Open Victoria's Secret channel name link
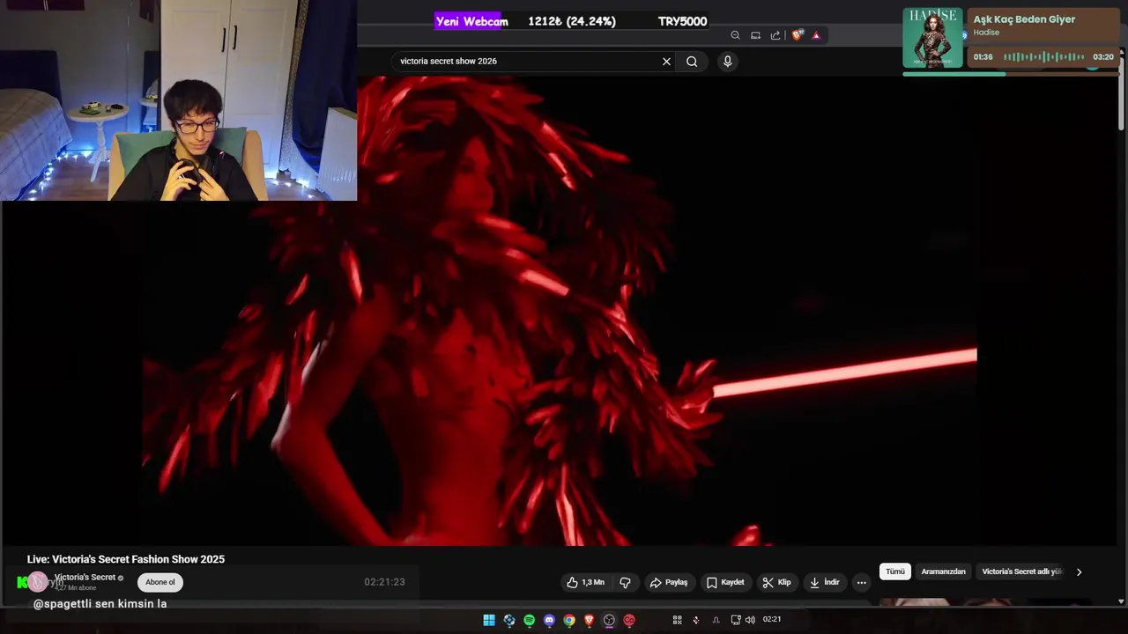1128x634 pixels. click(85, 578)
